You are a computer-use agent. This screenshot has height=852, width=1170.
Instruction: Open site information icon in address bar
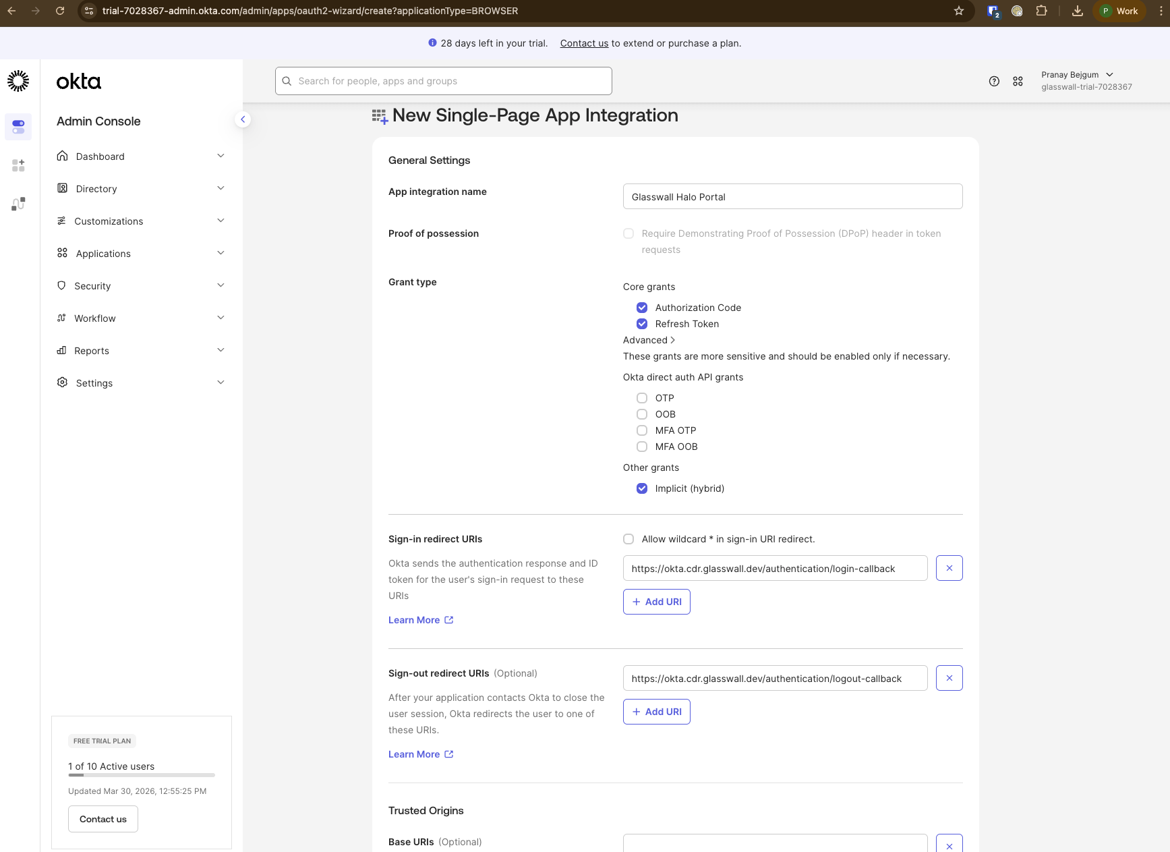(89, 11)
